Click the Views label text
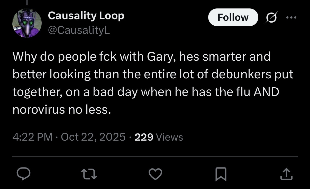The image size is (310, 189). click(170, 137)
